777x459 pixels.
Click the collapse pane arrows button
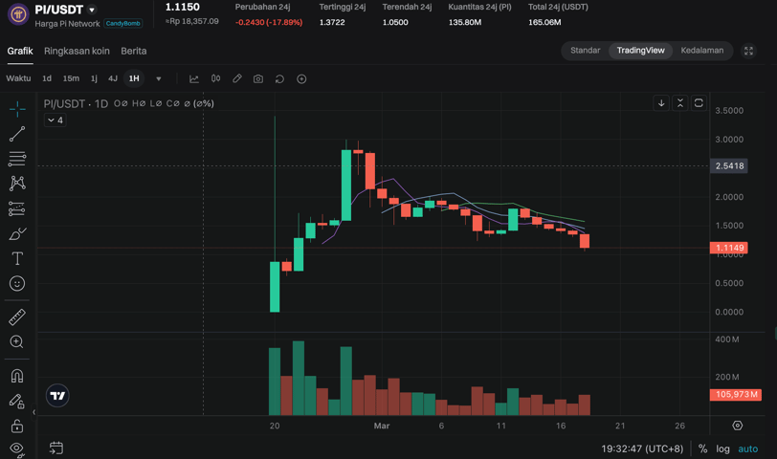coord(679,103)
